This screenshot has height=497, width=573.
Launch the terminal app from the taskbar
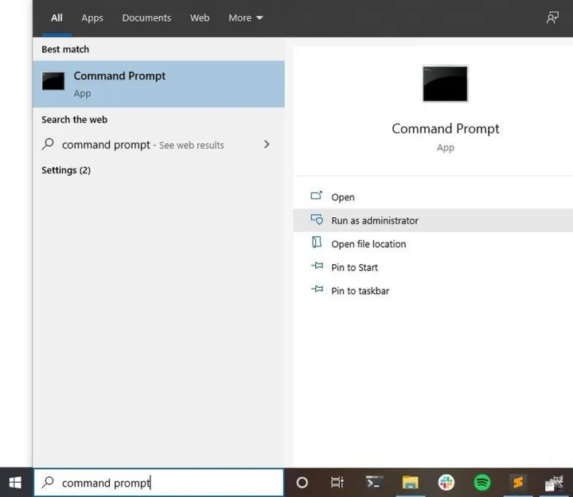[373, 482]
